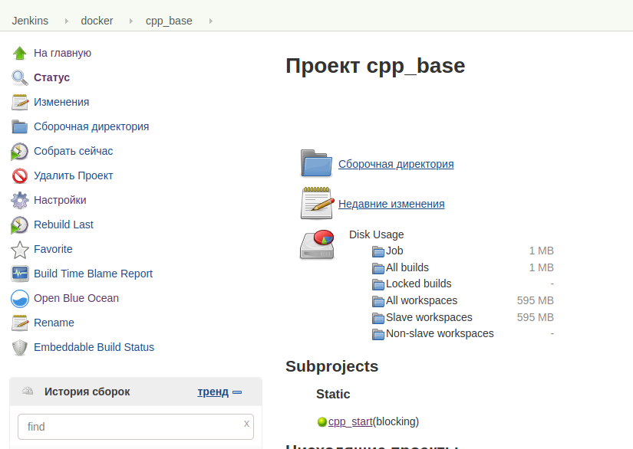The image size is (633, 449).
Task: Click the green up-arrow icon for На главную
Action: [x=20, y=53]
